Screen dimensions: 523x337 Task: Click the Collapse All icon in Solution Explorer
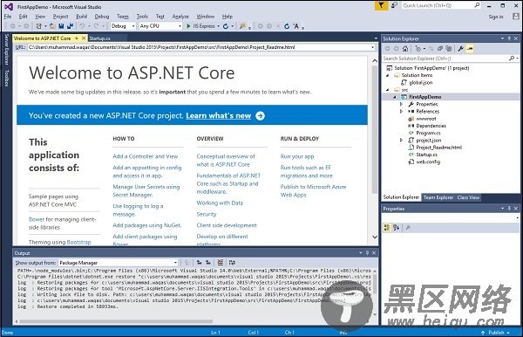(x=440, y=49)
